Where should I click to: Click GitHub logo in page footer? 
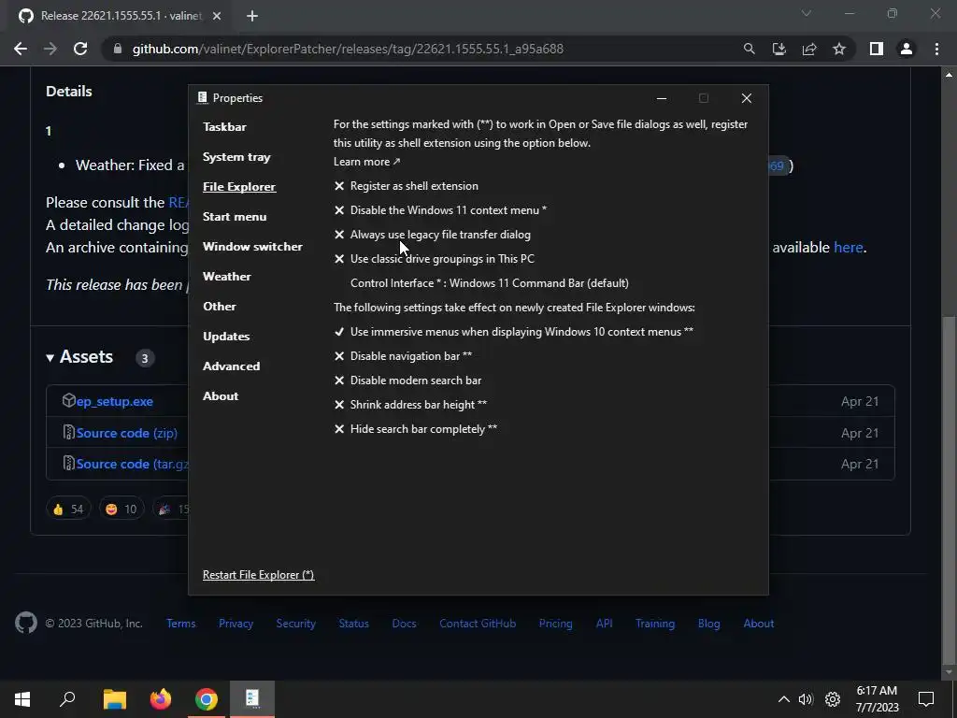26,624
